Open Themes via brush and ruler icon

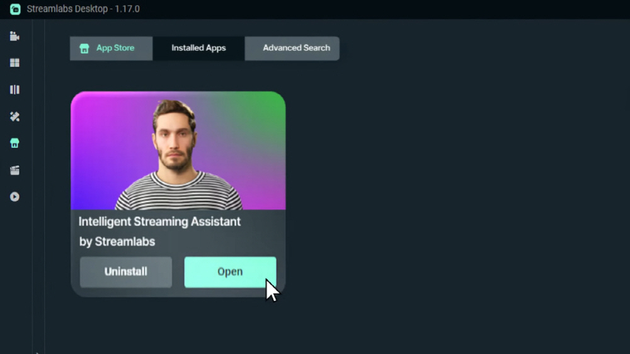point(14,117)
